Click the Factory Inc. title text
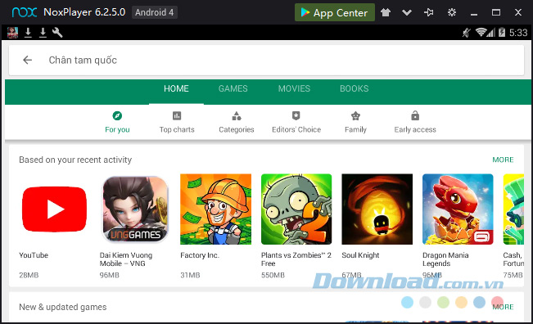The image size is (533, 324). [x=200, y=255]
